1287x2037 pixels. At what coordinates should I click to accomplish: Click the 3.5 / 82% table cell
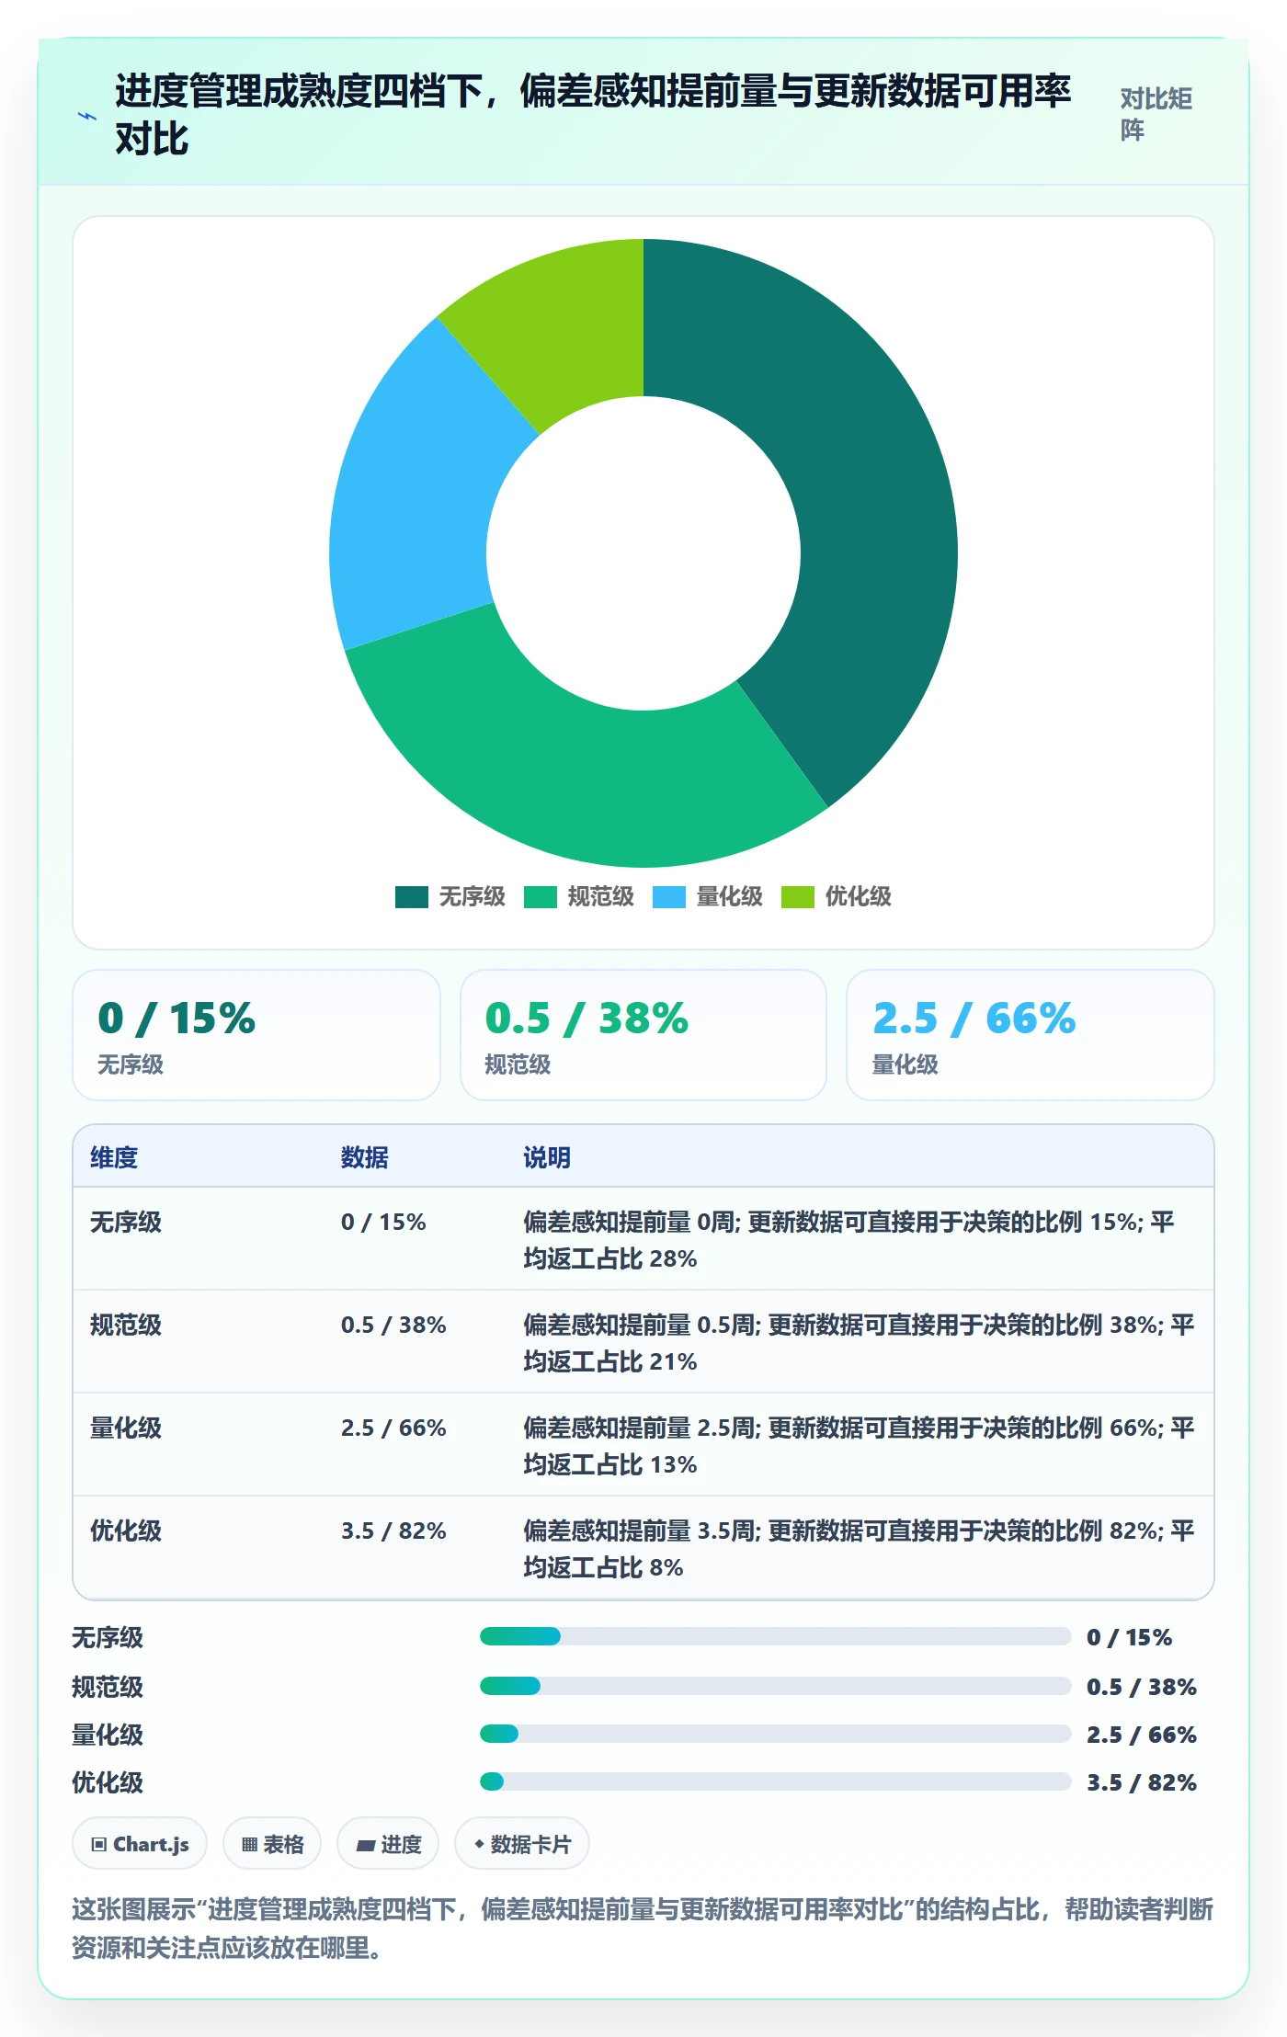point(393,1531)
